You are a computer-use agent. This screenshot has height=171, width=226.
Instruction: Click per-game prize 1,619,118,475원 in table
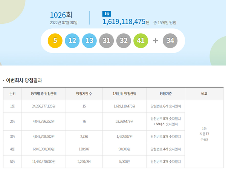tap(125, 106)
